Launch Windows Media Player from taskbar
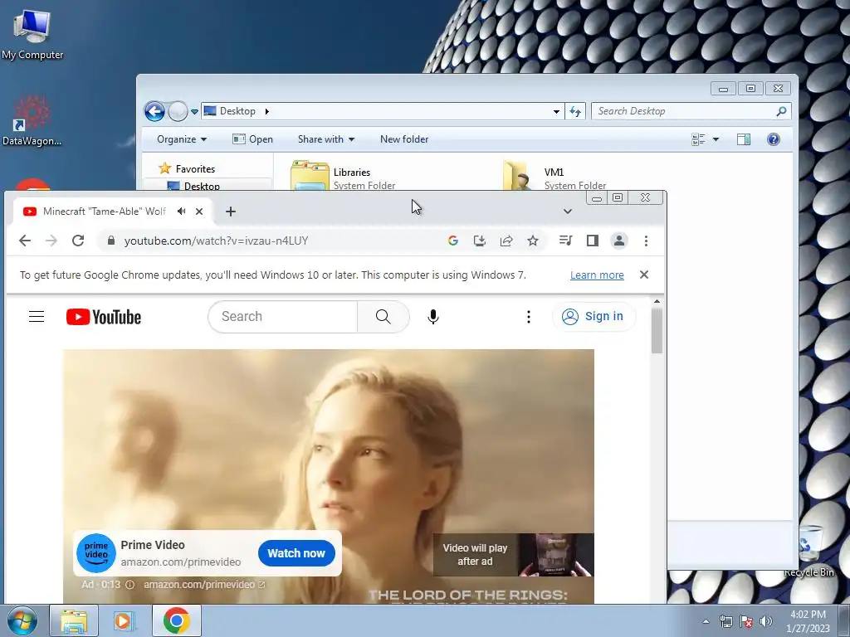This screenshot has width=850, height=637. pyautogui.click(x=125, y=620)
